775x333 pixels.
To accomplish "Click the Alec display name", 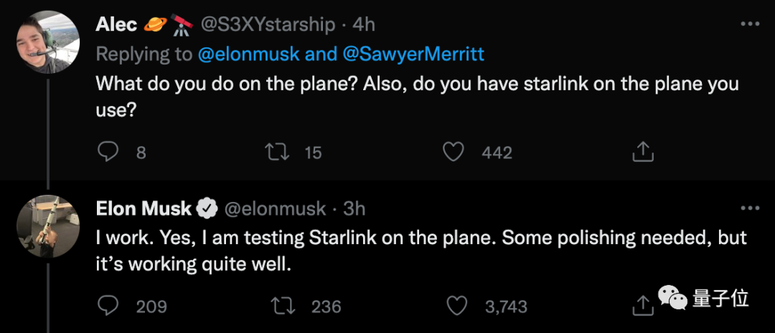I will 116,24.
